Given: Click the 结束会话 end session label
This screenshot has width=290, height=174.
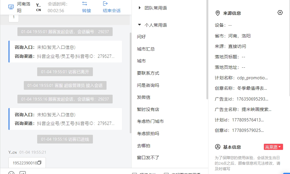Looking at the screenshot, I should [x=112, y=11].
